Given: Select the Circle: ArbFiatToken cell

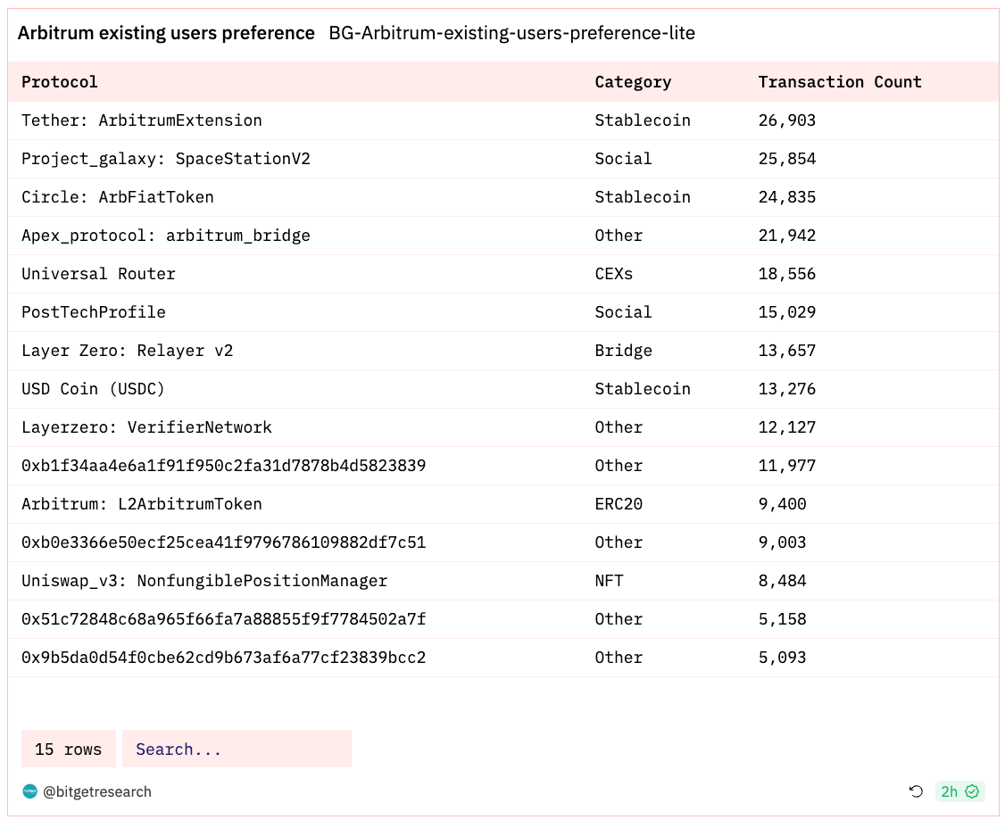Looking at the screenshot, I should 117,197.
